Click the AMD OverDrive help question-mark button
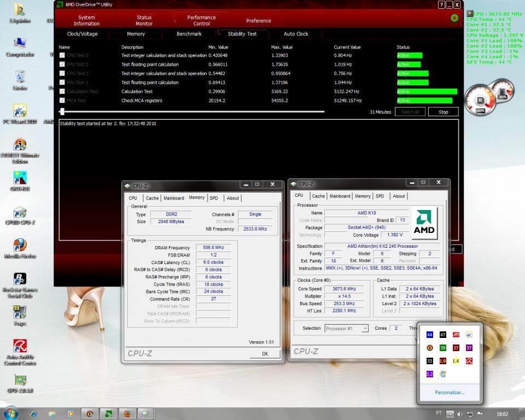The image size is (525, 420). pyautogui.click(x=441, y=5)
